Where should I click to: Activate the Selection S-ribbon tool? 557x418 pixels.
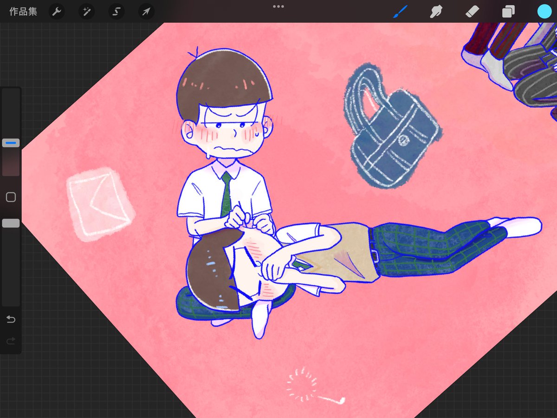click(117, 12)
